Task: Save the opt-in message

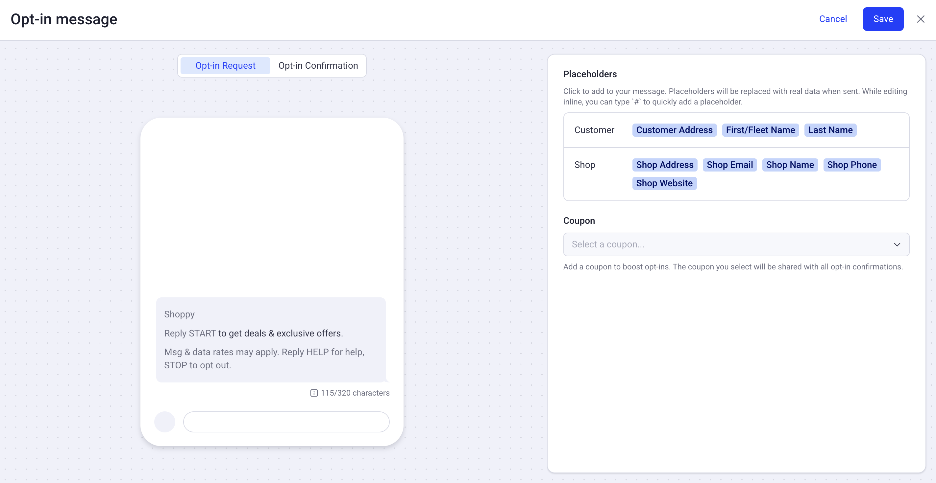Action: click(883, 19)
